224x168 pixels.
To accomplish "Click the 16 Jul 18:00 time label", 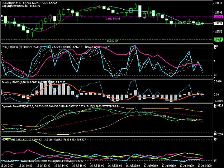I will pyautogui.click(x=97, y=166).
